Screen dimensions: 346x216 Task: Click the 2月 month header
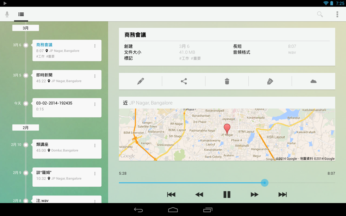[26, 128]
